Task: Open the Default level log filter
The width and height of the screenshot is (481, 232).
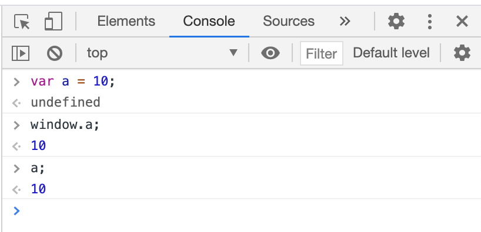Action: pyautogui.click(x=391, y=53)
